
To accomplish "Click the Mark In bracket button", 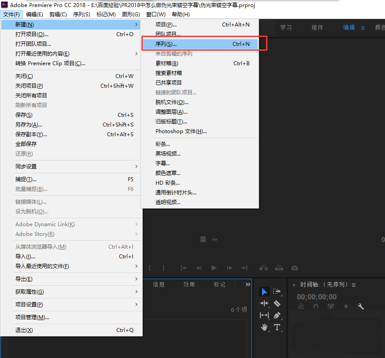I will [149, 268].
